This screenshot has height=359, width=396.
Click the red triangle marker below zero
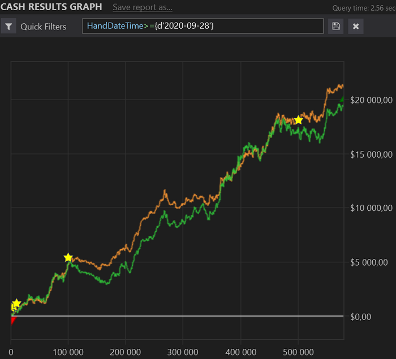(x=13, y=321)
